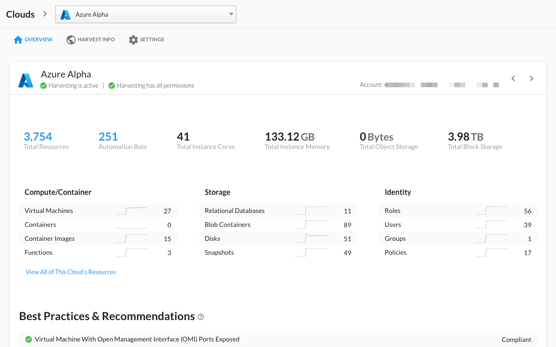This screenshot has width=556, height=347.
Task: Click the Best Practices help question icon
Action: (x=201, y=317)
